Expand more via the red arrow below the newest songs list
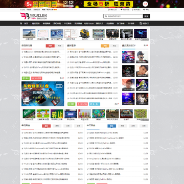 (119, 104)
